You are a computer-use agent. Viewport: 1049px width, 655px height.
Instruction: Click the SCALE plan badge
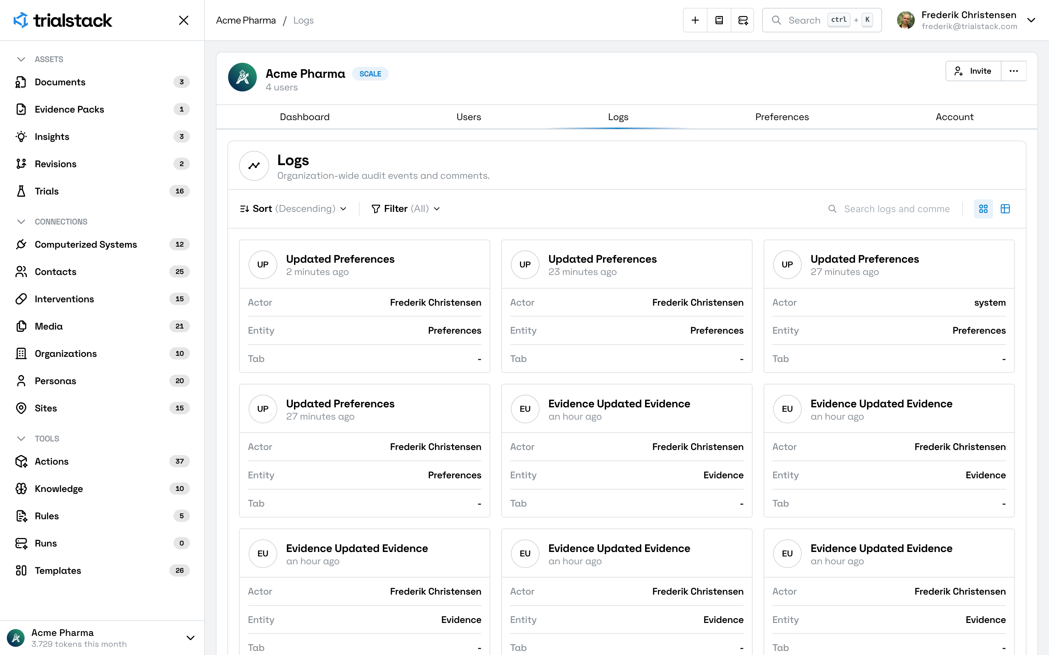(370, 74)
